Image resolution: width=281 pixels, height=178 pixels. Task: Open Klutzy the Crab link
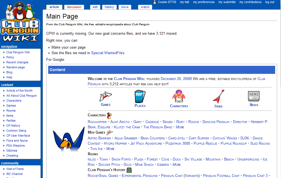click(x=127, y=127)
